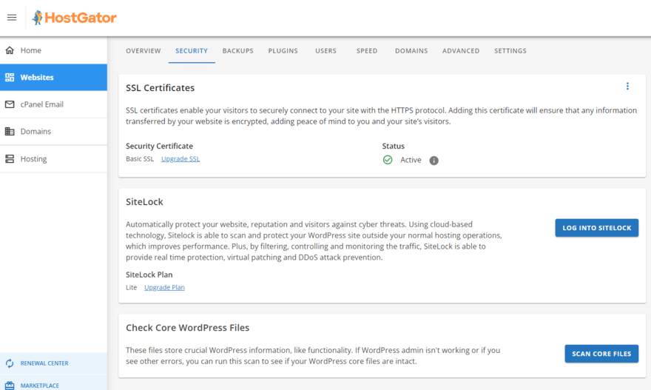
Task: Click the SiteLock heading
Action: click(x=144, y=202)
